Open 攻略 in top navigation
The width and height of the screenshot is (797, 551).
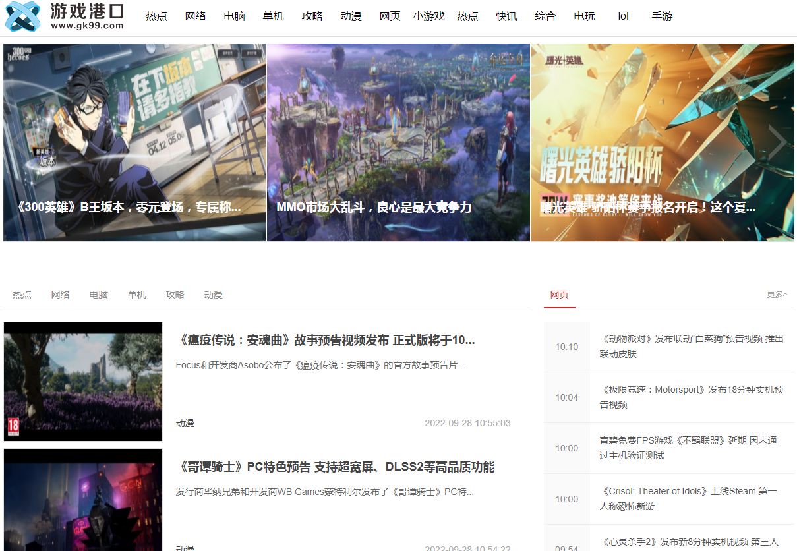312,16
